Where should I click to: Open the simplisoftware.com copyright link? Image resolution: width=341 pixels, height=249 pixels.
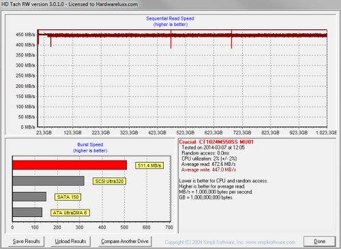(230, 242)
